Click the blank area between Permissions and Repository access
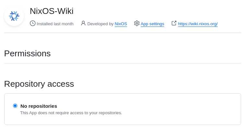The width and height of the screenshot is (244, 133). [x=123, y=71]
